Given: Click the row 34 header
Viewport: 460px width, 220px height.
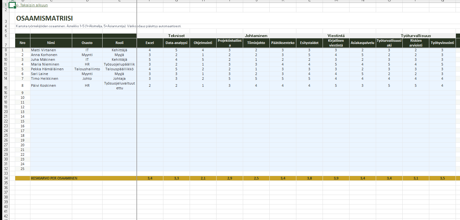Looking at the screenshot, I should tap(5, 178).
